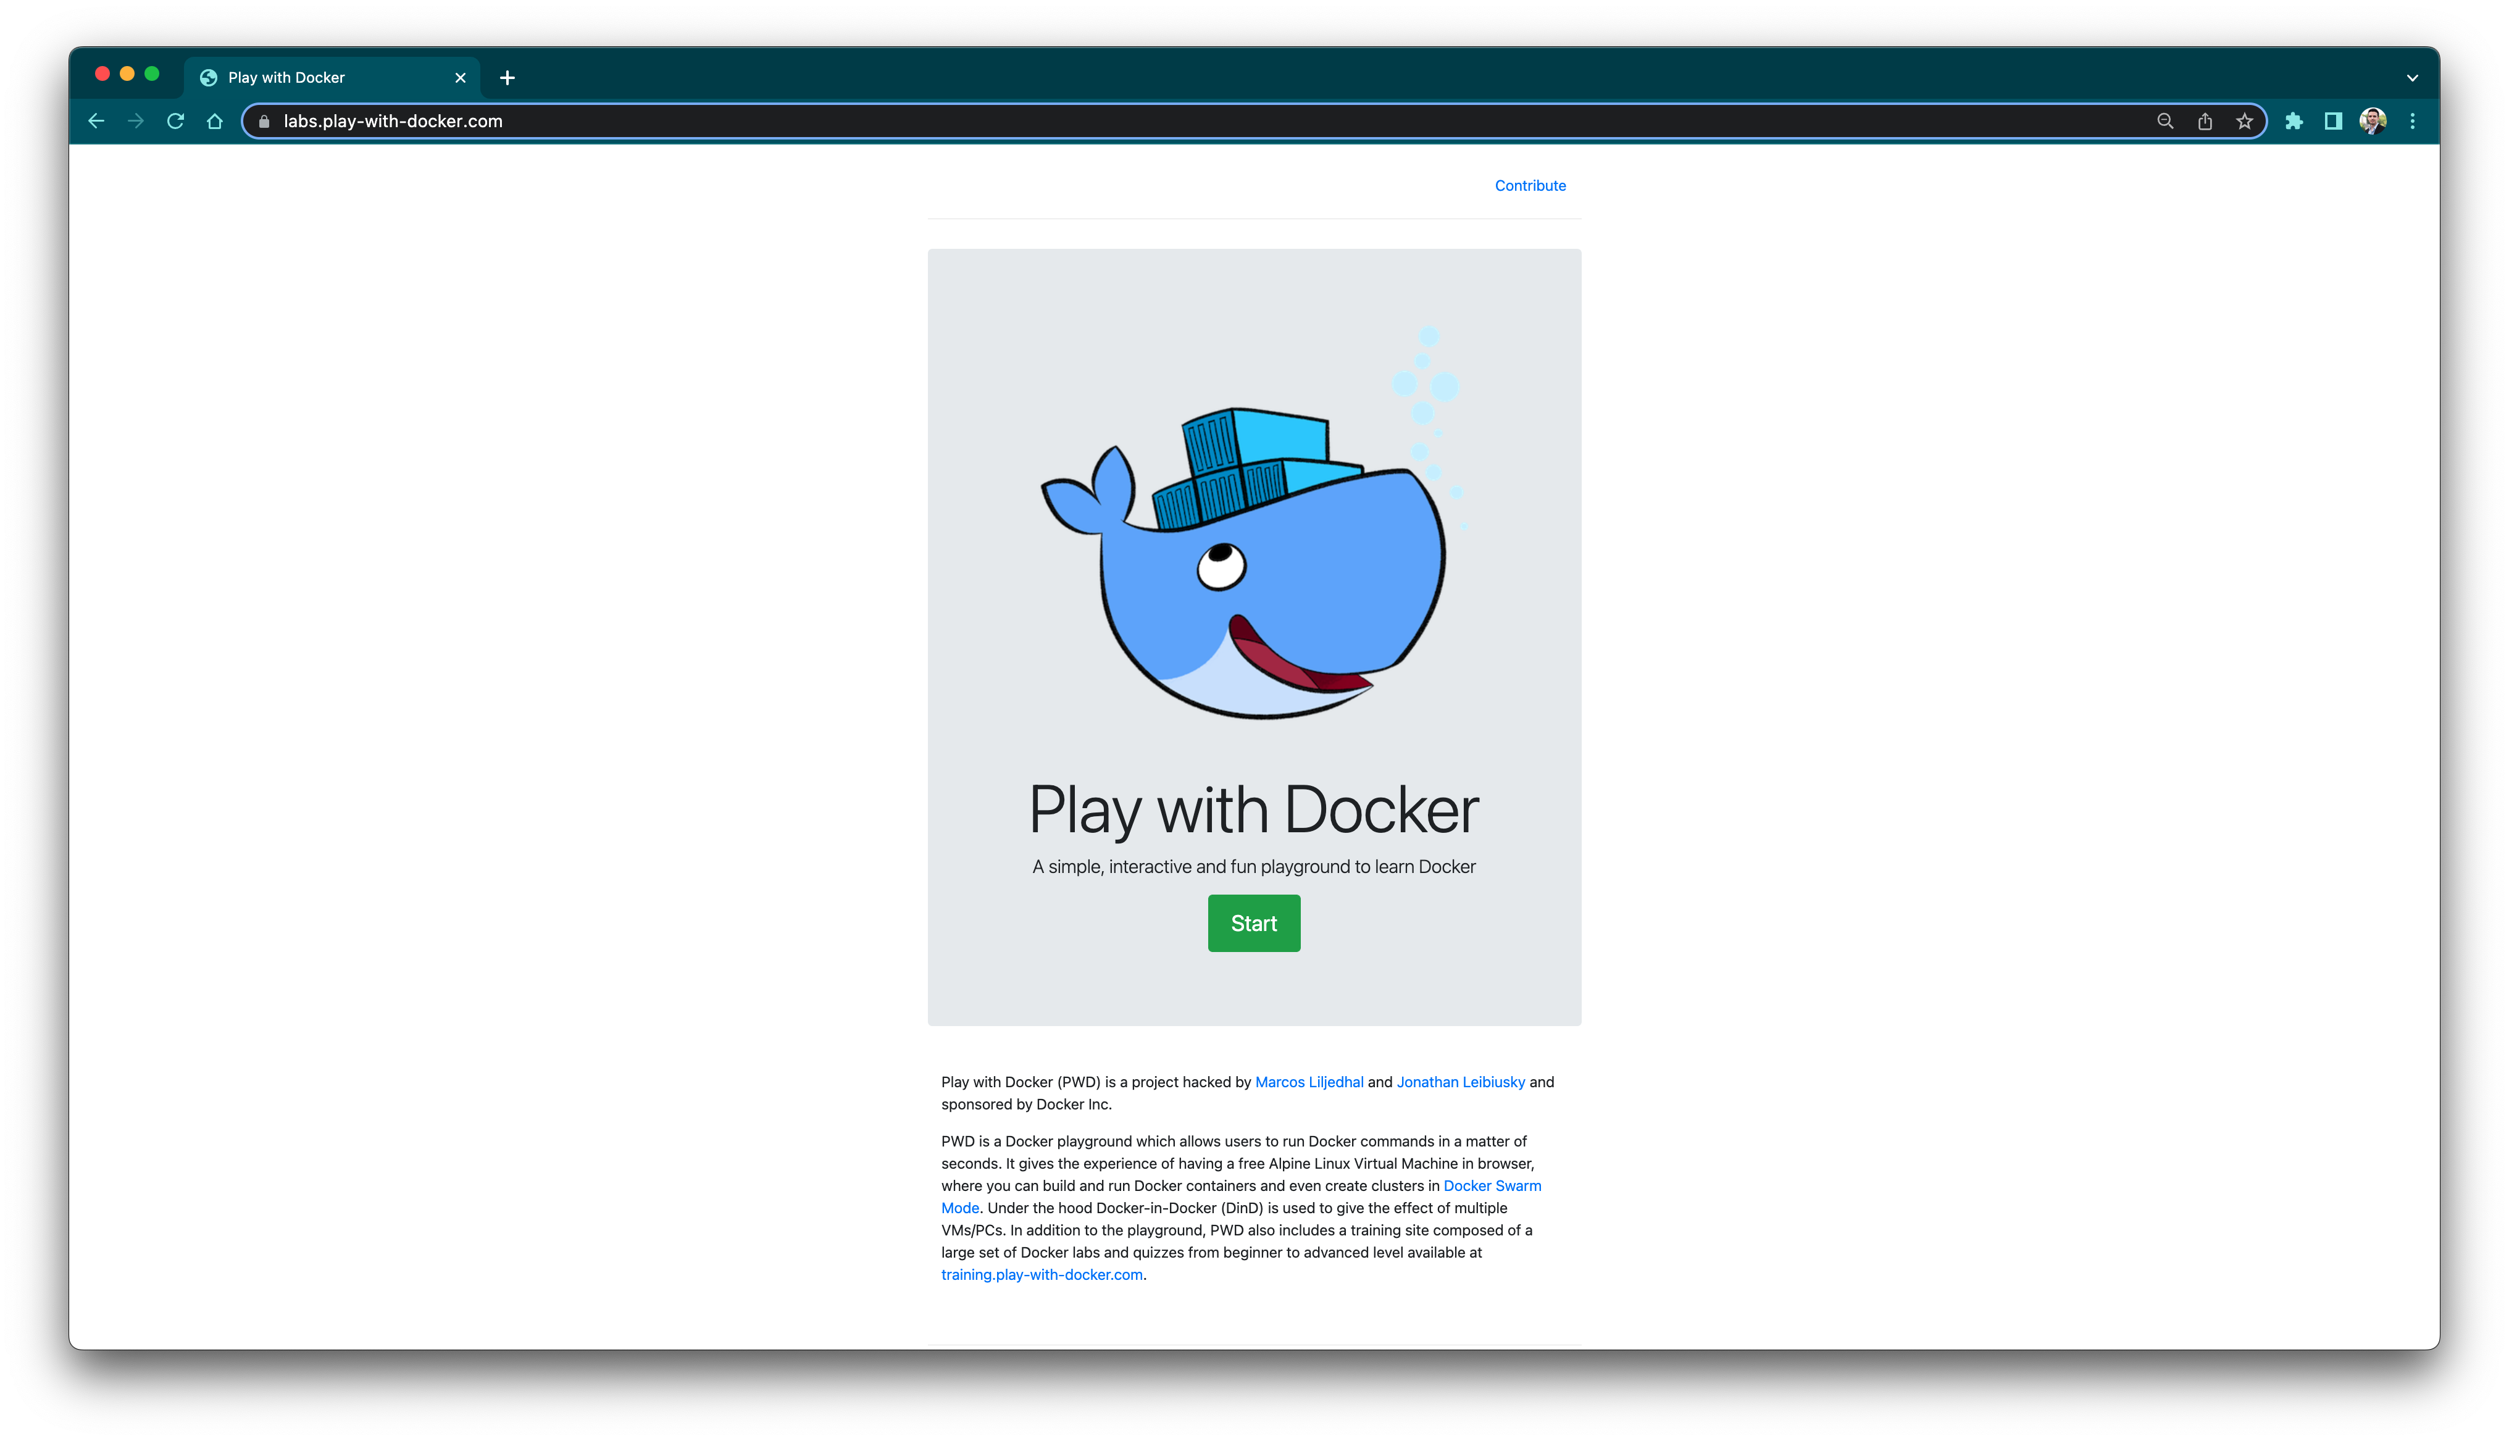Image resolution: width=2509 pixels, height=1441 pixels.
Task: Click the forward navigation arrow
Action: pyautogui.click(x=136, y=121)
